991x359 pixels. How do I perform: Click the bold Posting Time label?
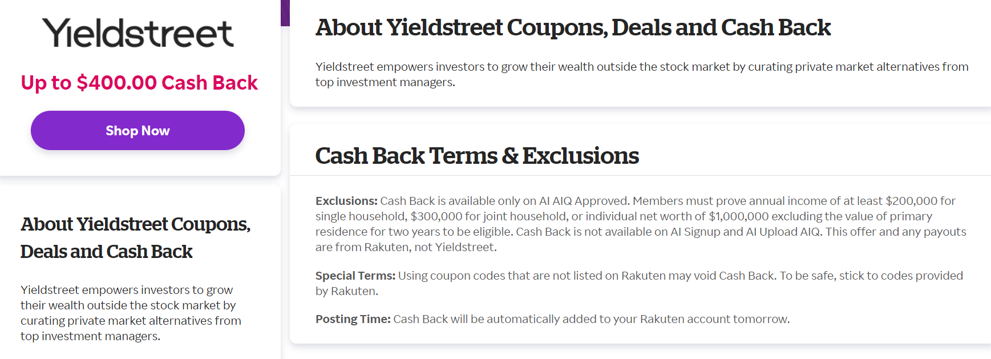353,319
